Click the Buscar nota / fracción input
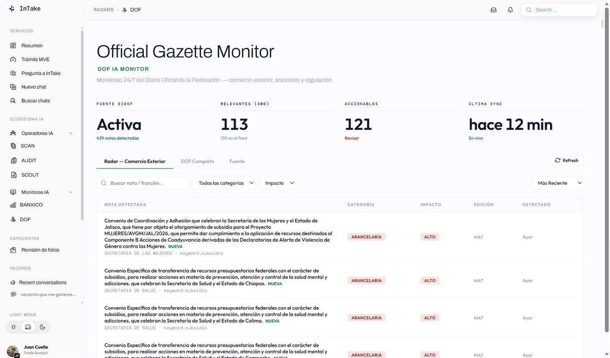This screenshot has height=358, width=610. coord(142,183)
